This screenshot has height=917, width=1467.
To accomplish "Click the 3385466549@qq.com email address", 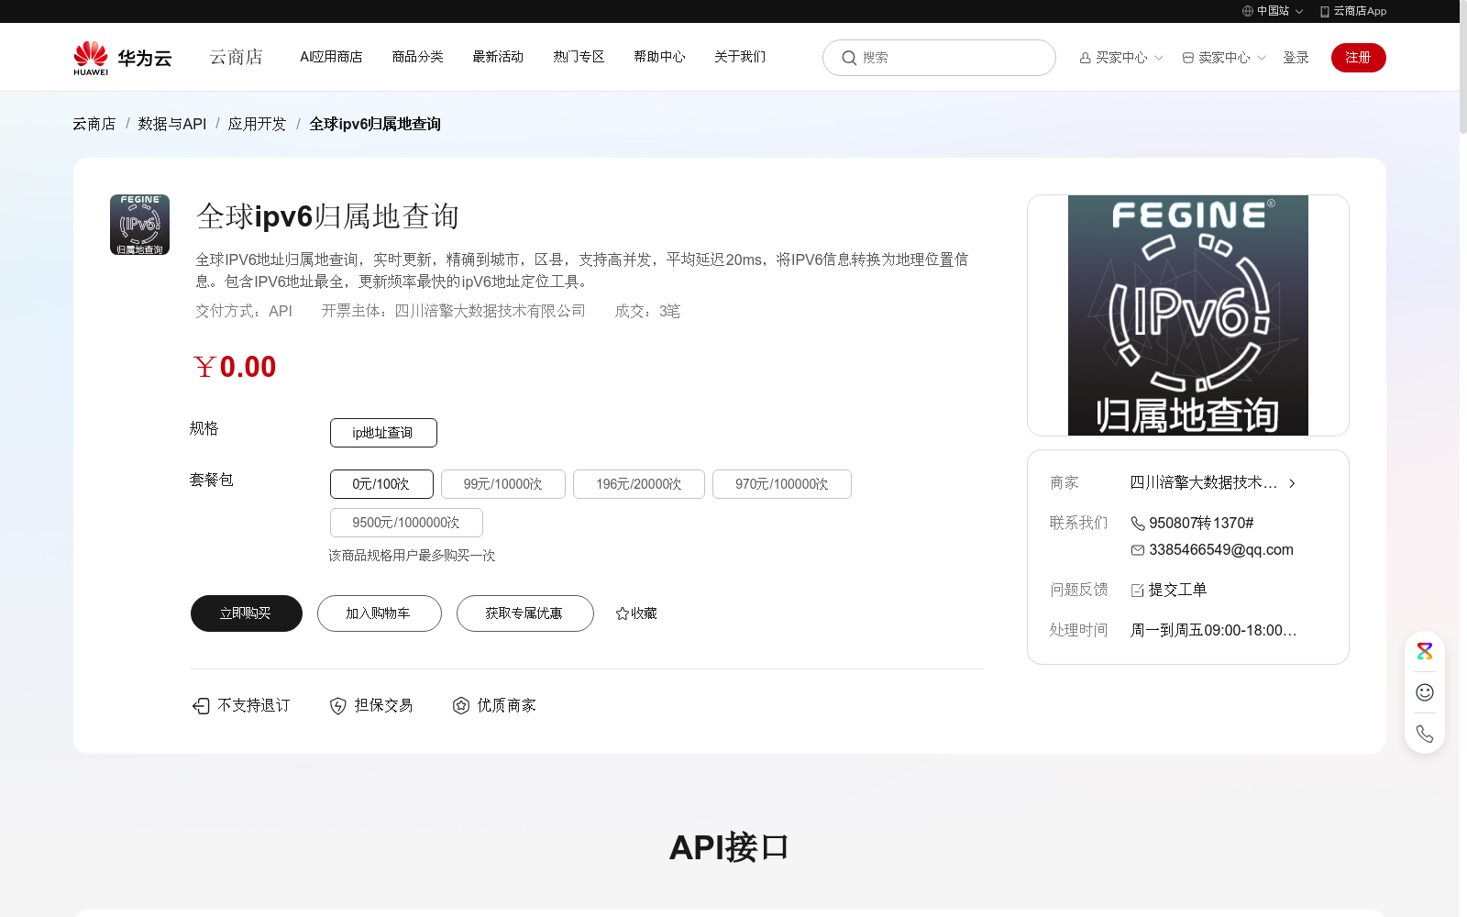I will pos(1221,550).
